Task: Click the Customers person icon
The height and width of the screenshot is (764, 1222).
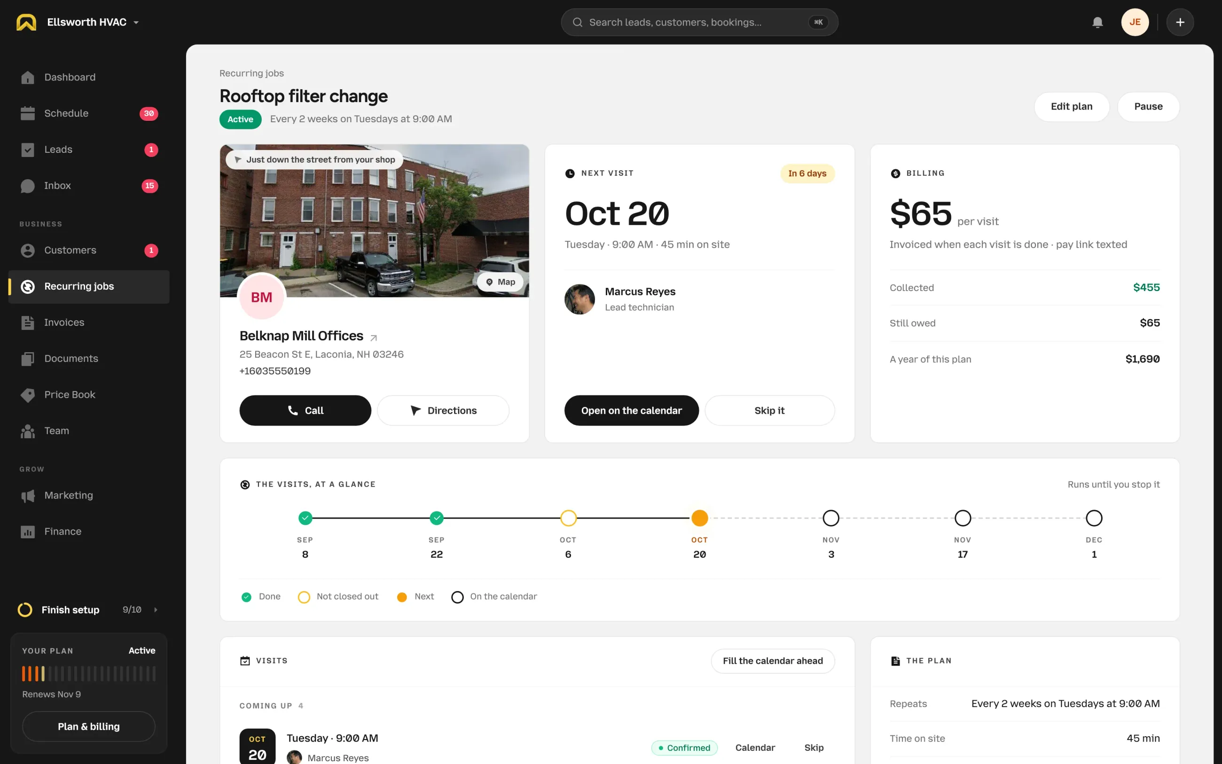Action: tap(28, 251)
